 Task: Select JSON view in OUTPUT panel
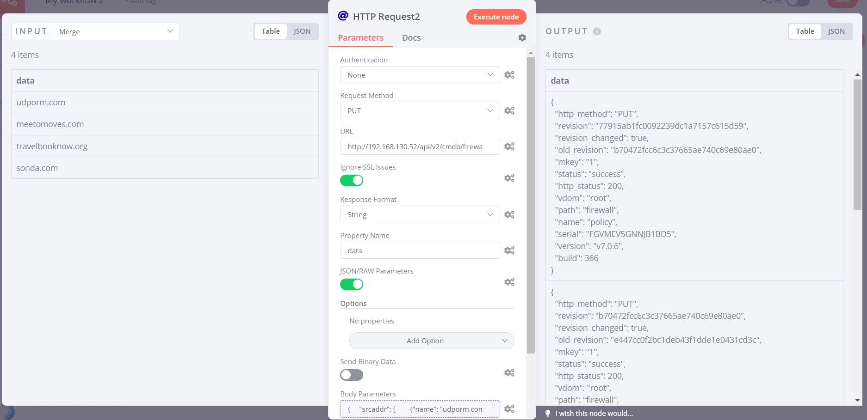(x=836, y=31)
